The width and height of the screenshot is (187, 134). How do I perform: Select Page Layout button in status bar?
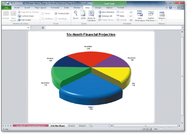[x=147, y=129]
